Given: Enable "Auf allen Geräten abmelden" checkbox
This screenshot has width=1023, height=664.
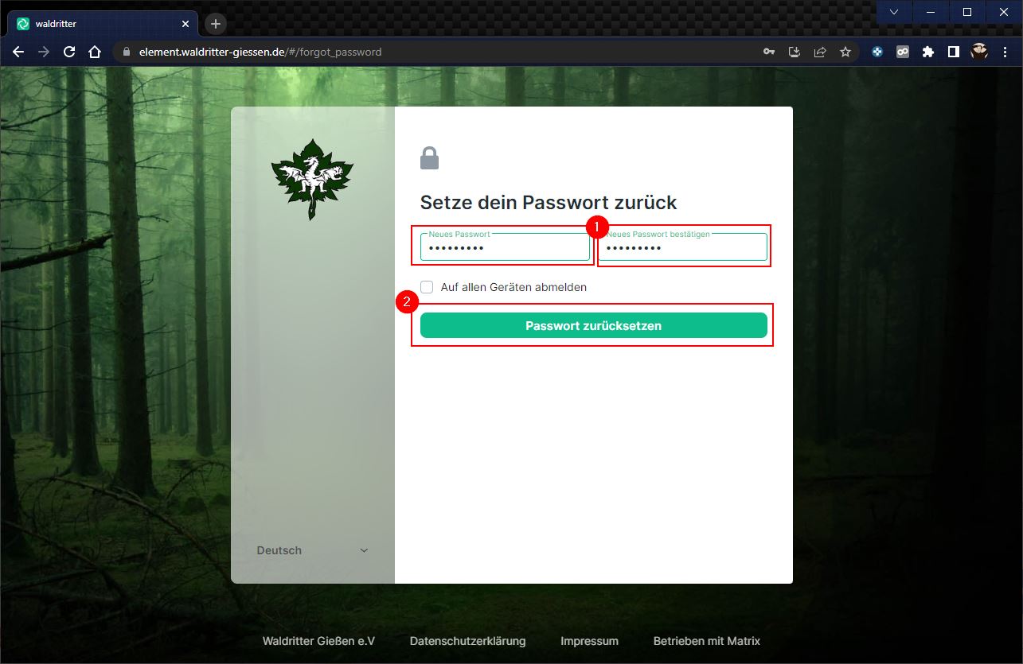Looking at the screenshot, I should pyautogui.click(x=428, y=287).
